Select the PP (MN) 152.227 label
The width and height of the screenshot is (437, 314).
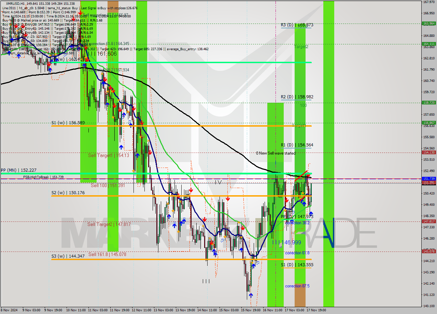click(18, 170)
